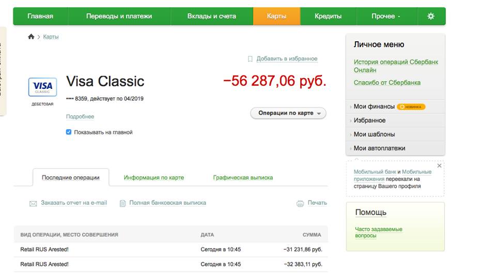This screenshot has width=496, height=276.
Task: Click the Личное меню heading
Action: point(379,44)
